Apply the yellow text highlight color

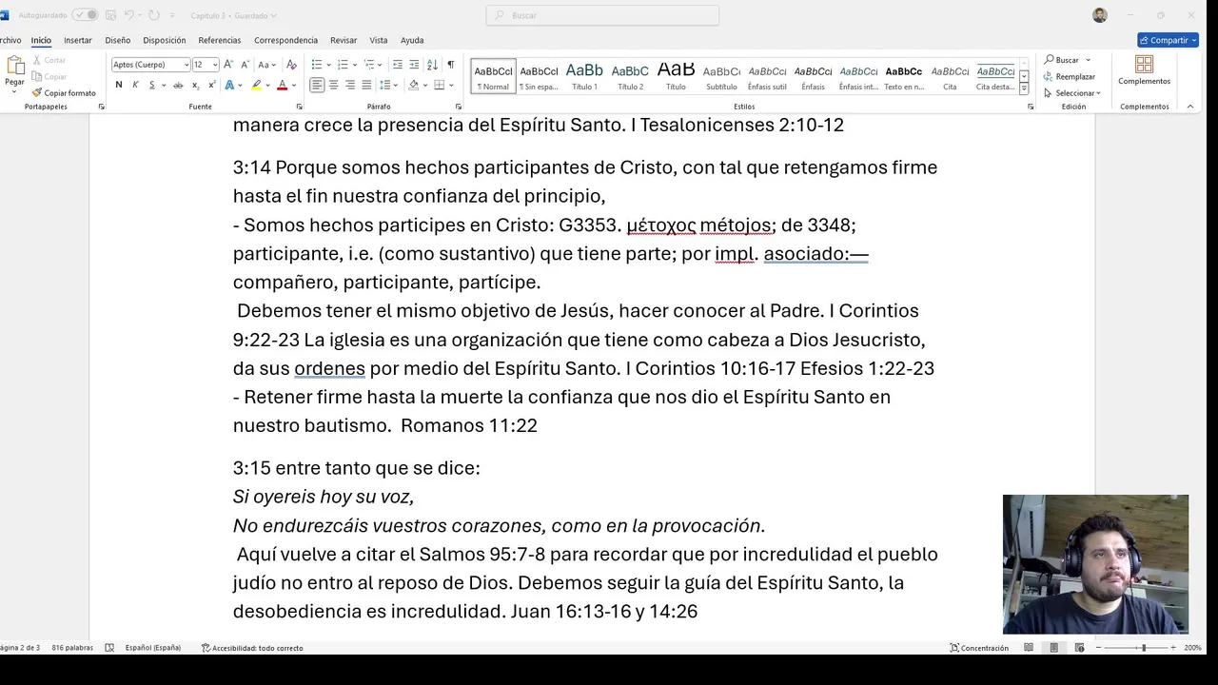pos(256,85)
